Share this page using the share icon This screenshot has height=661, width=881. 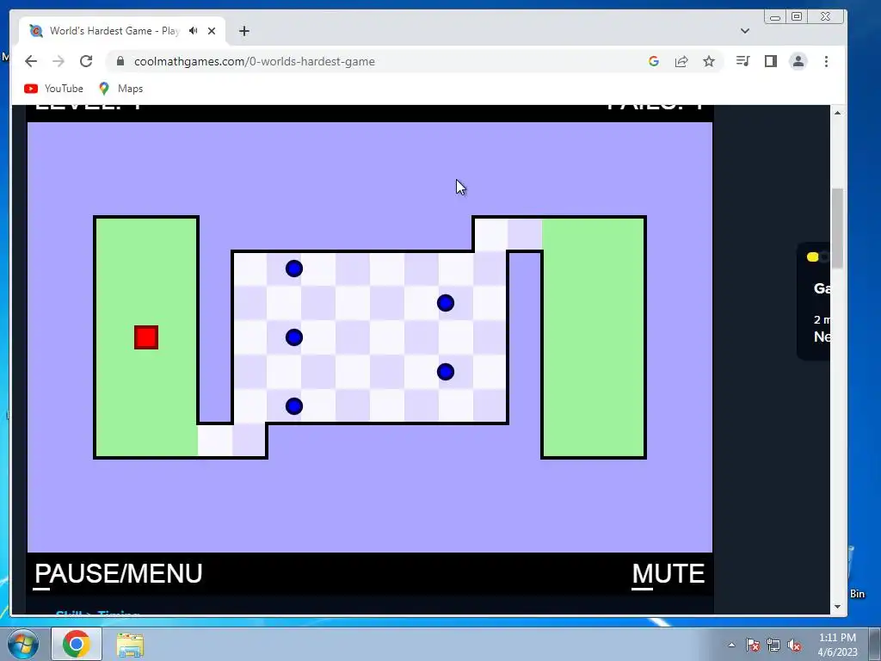pos(681,61)
